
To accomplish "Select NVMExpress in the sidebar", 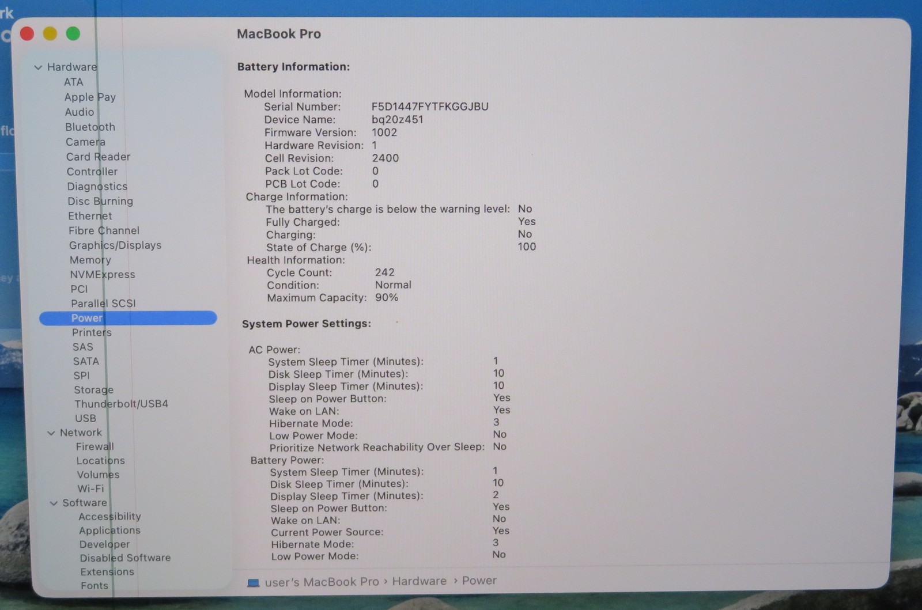I will pyautogui.click(x=103, y=275).
